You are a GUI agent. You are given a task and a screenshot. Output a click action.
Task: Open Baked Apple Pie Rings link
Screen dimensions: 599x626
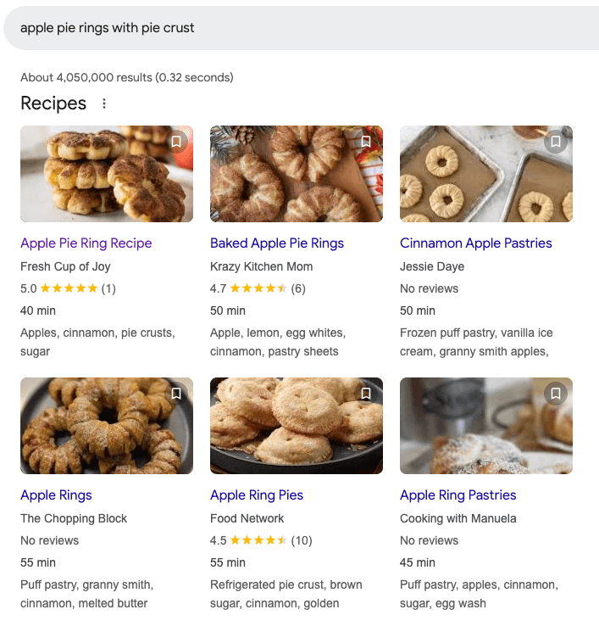click(x=277, y=243)
